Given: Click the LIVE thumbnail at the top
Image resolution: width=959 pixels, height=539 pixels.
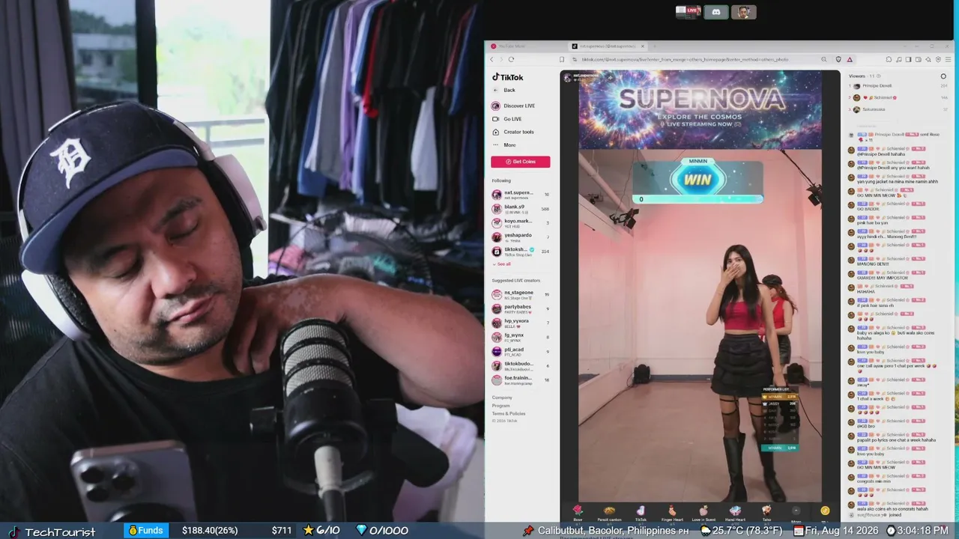Looking at the screenshot, I should (688, 12).
